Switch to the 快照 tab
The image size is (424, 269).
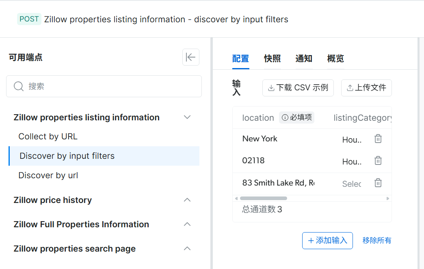point(272,59)
